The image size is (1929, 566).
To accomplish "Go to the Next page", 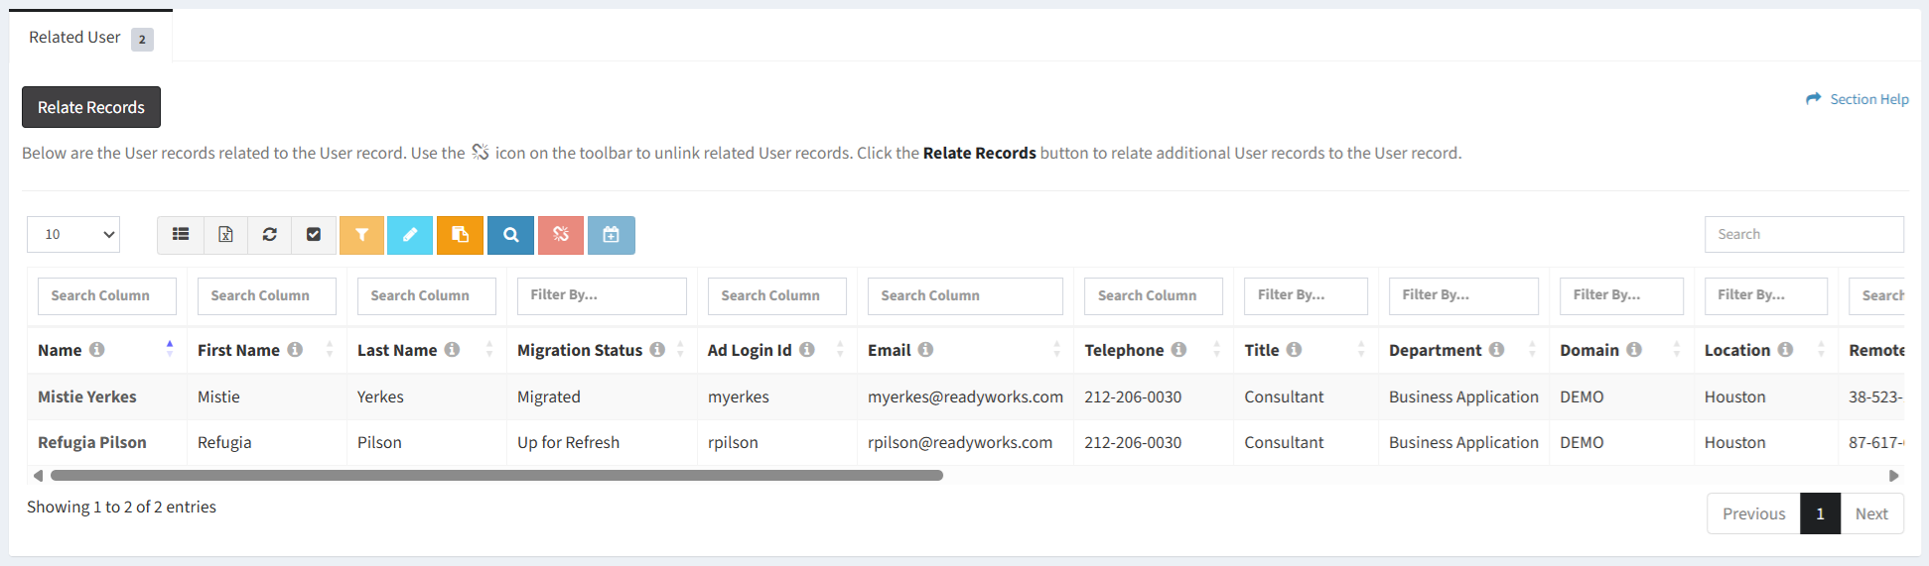I will click(1870, 513).
